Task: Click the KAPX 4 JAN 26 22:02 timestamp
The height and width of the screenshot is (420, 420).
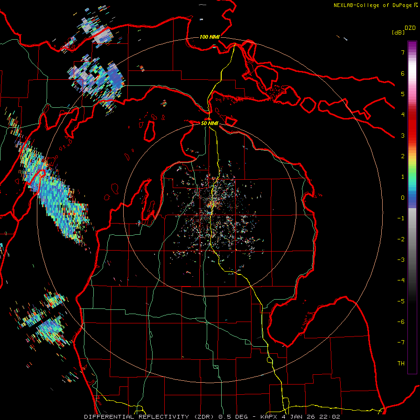Action: 300,417
